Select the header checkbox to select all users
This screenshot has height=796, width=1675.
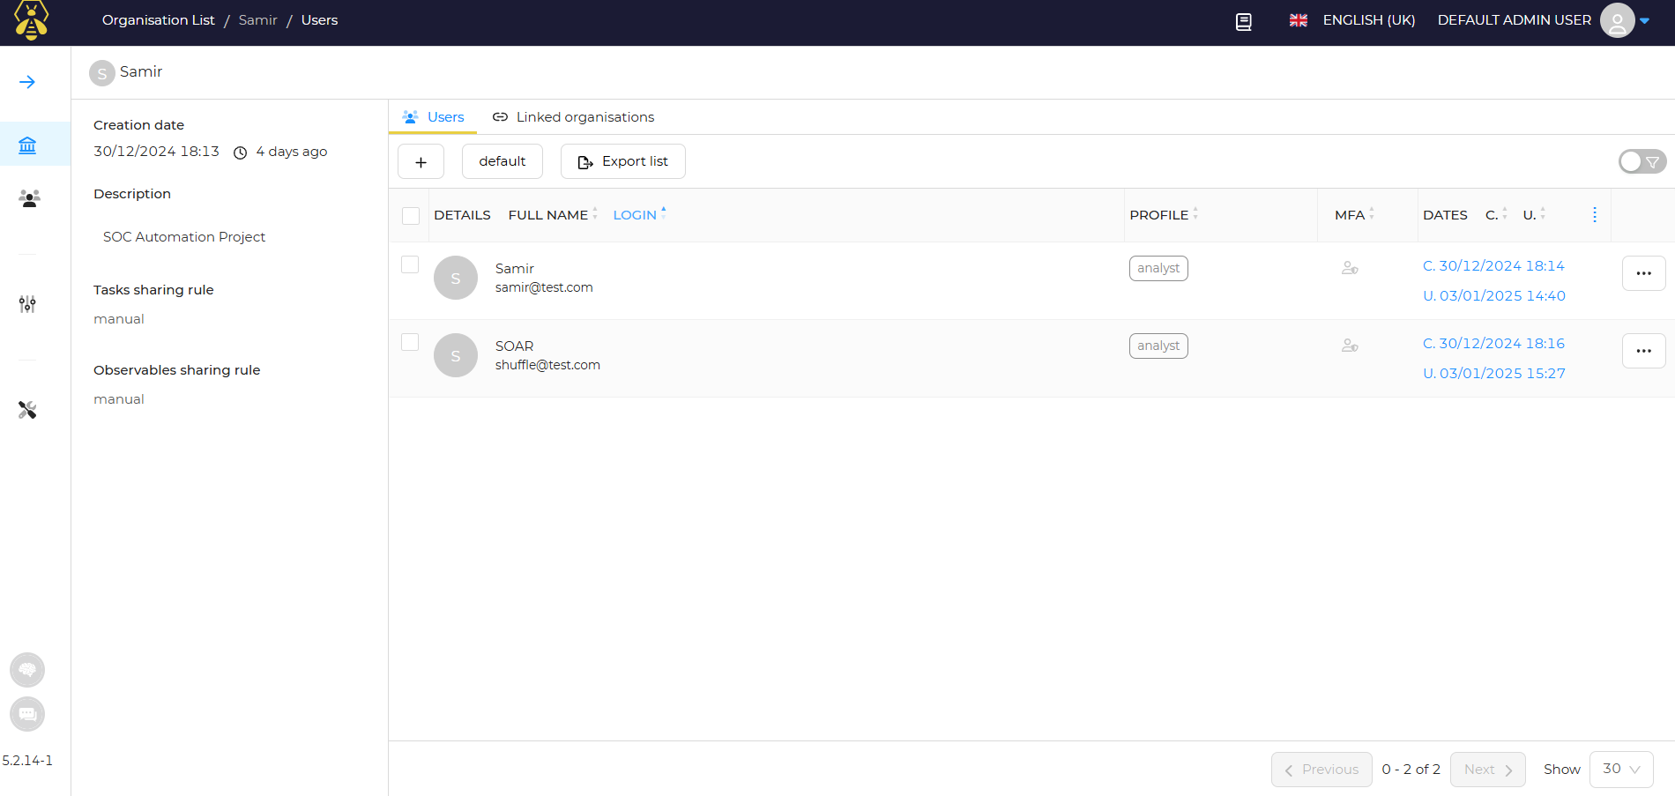click(x=410, y=215)
